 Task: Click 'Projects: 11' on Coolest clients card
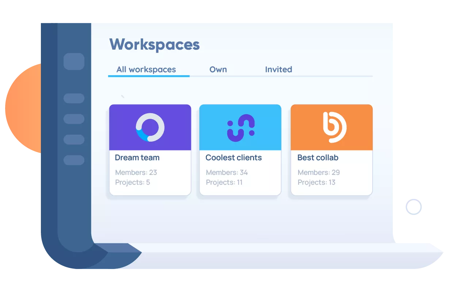pyautogui.click(x=224, y=182)
